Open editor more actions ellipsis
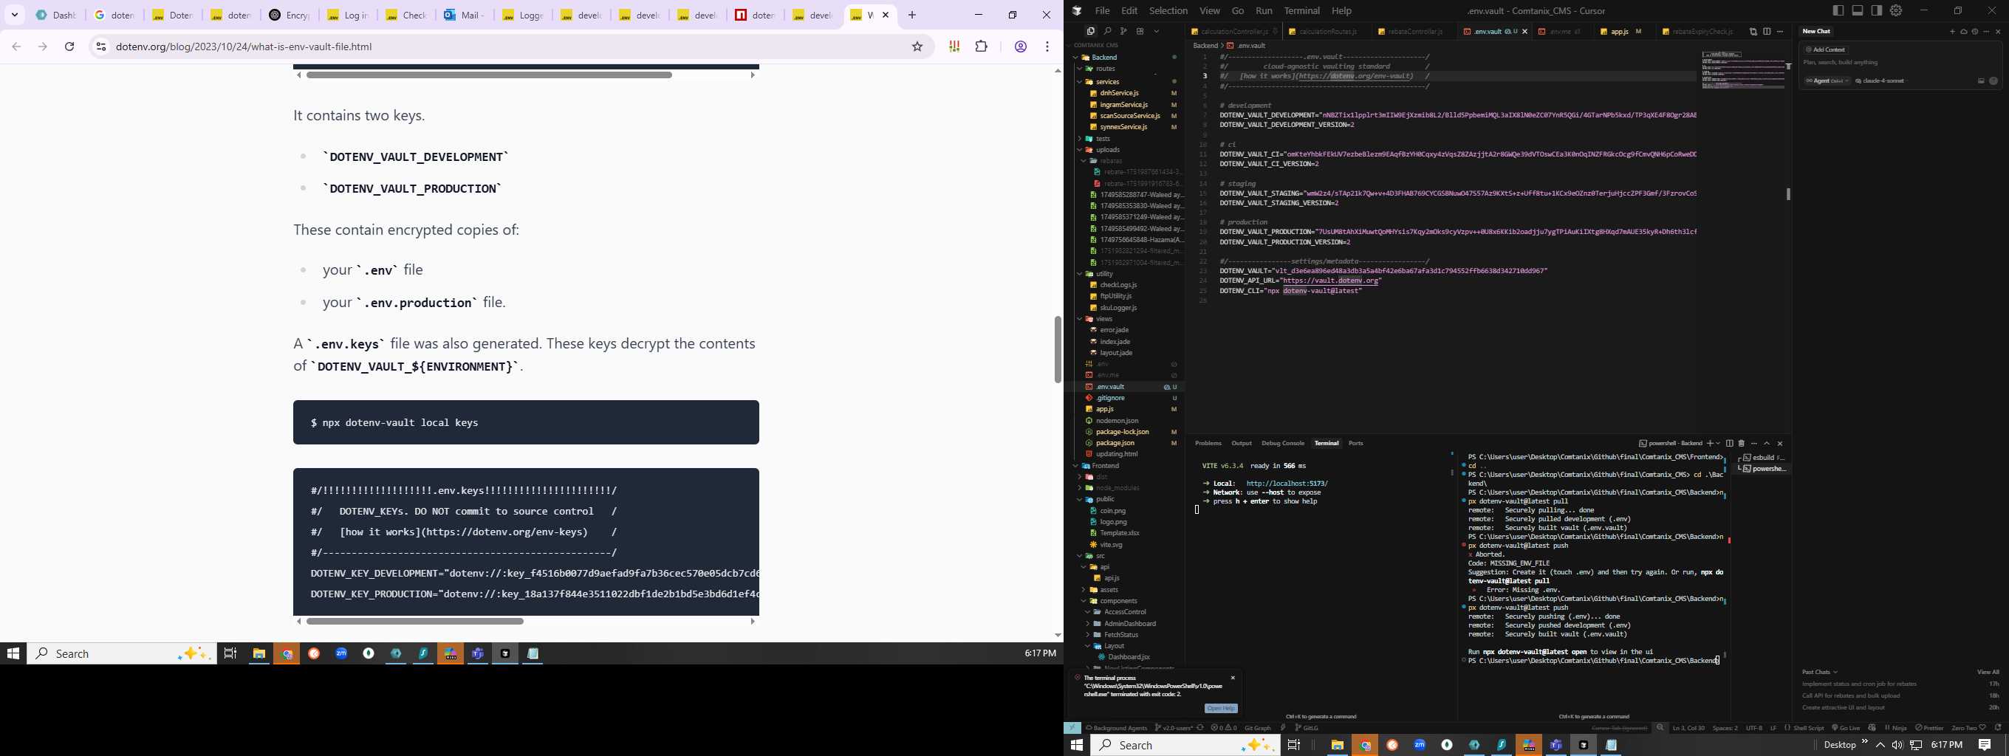 (1781, 31)
